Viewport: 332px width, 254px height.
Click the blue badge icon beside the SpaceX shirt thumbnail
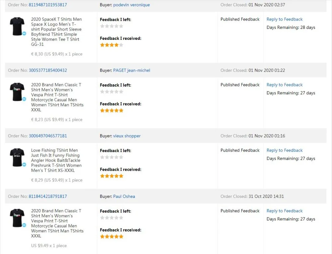(x=24, y=34)
